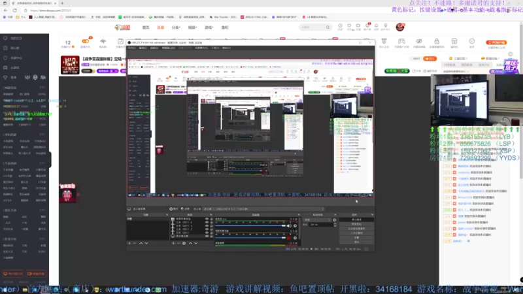
Task: Open Mic/Aux audio settings gear
Action: pyautogui.click(x=295, y=226)
